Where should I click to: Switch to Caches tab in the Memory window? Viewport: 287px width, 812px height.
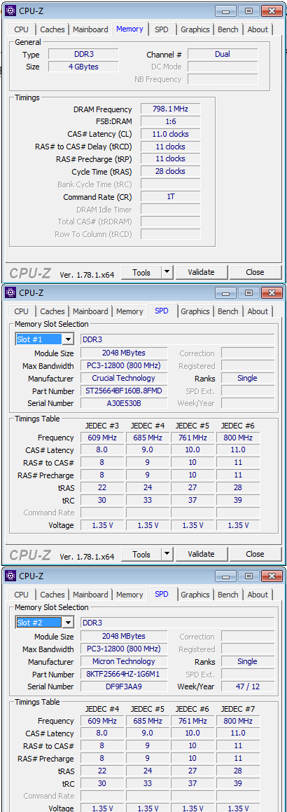(x=52, y=29)
